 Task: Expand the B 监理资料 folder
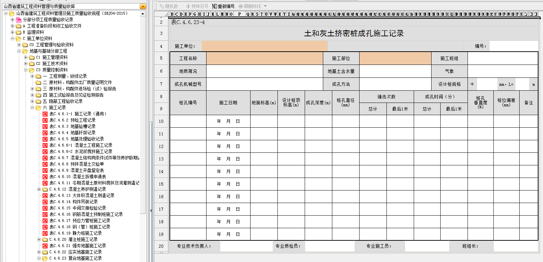(x=13, y=32)
